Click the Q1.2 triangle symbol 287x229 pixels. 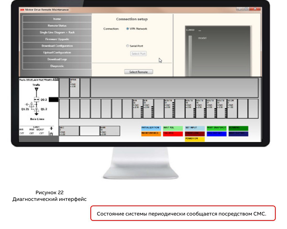pos(36,110)
